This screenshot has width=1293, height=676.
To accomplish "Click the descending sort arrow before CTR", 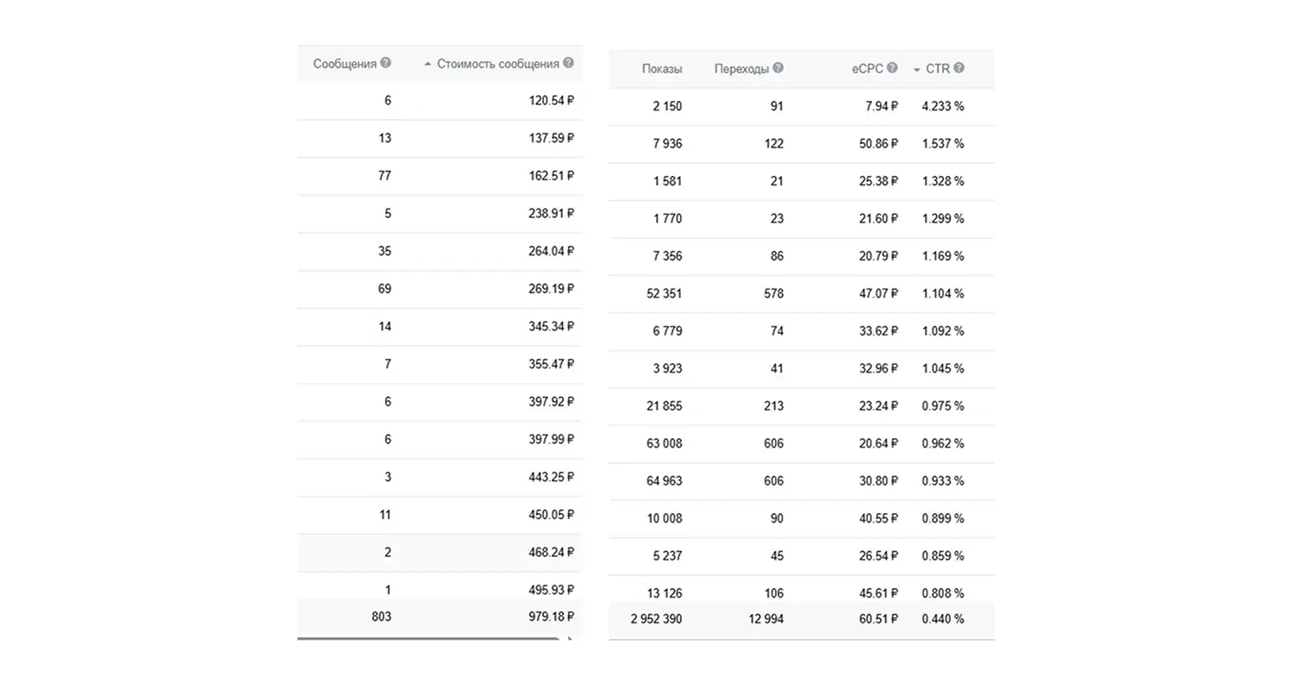I will point(916,69).
